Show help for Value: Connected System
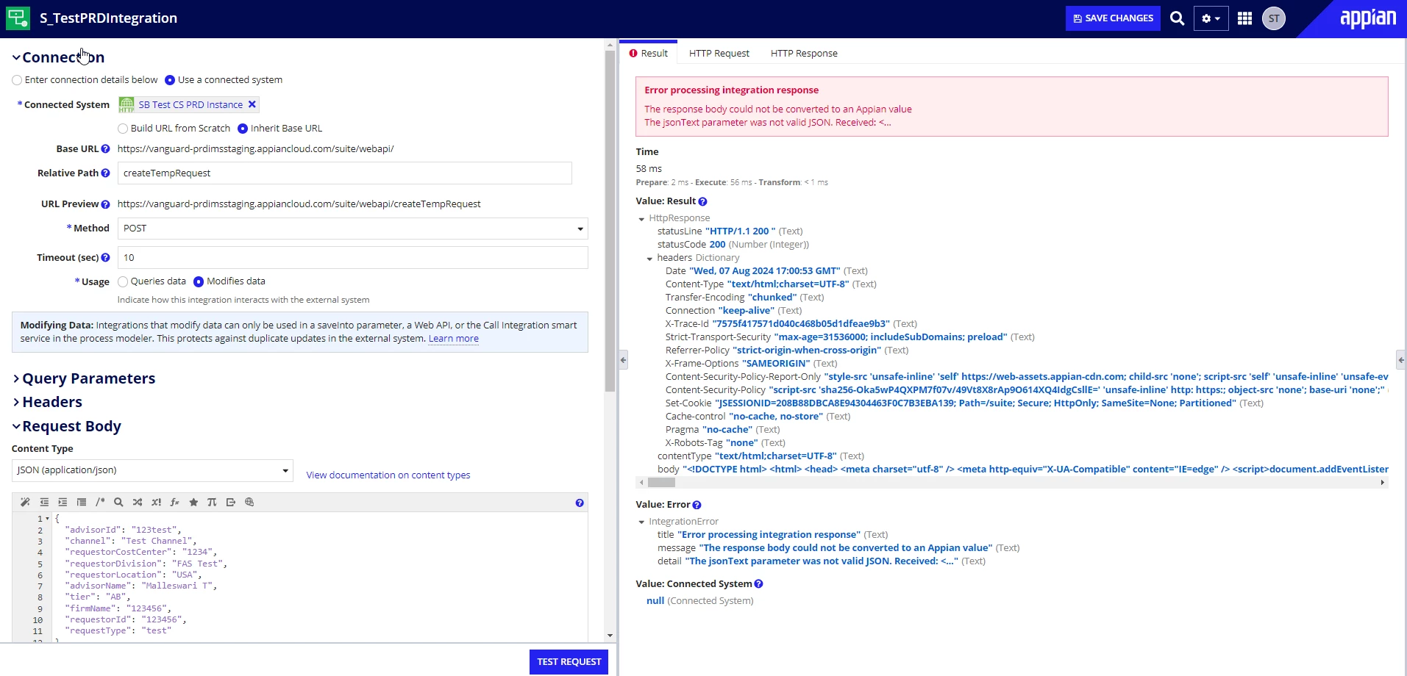1407x676 pixels. coord(758,584)
